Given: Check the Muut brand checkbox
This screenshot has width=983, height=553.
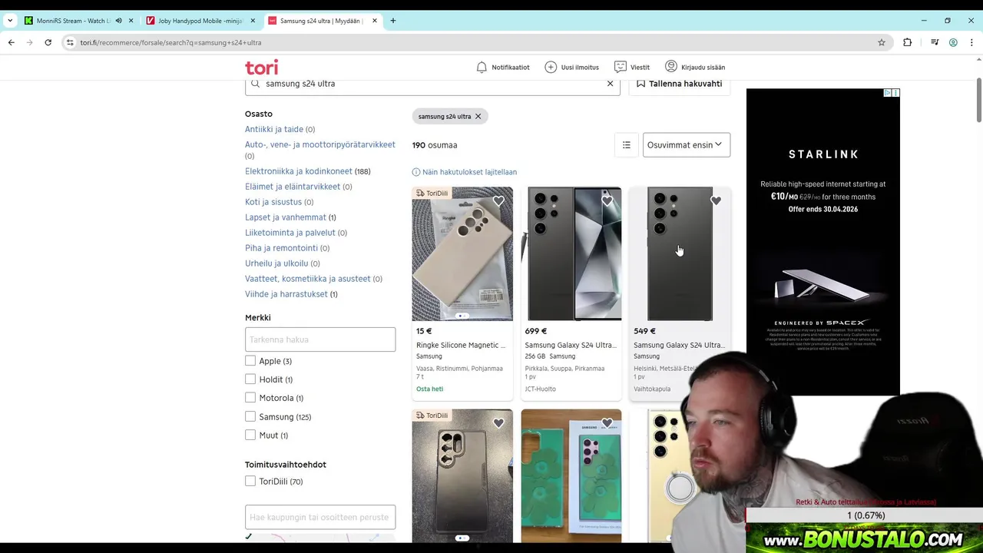Looking at the screenshot, I should (x=250, y=435).
